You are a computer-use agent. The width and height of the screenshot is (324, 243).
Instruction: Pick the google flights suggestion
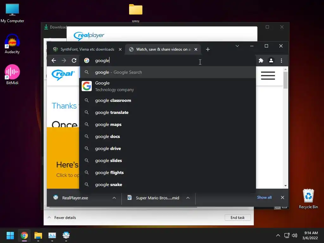(x=167, y=172)
